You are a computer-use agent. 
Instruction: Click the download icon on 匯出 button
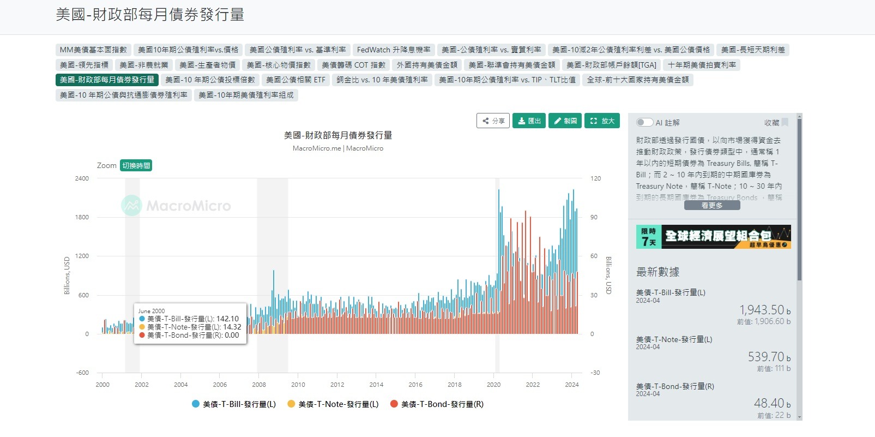tap(522, 121)
